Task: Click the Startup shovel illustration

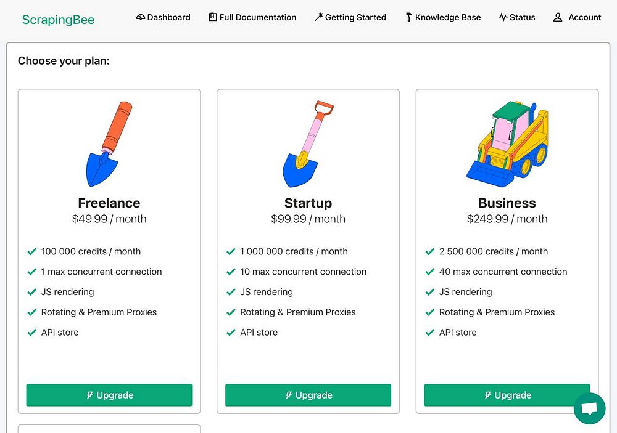Action: 308,144
